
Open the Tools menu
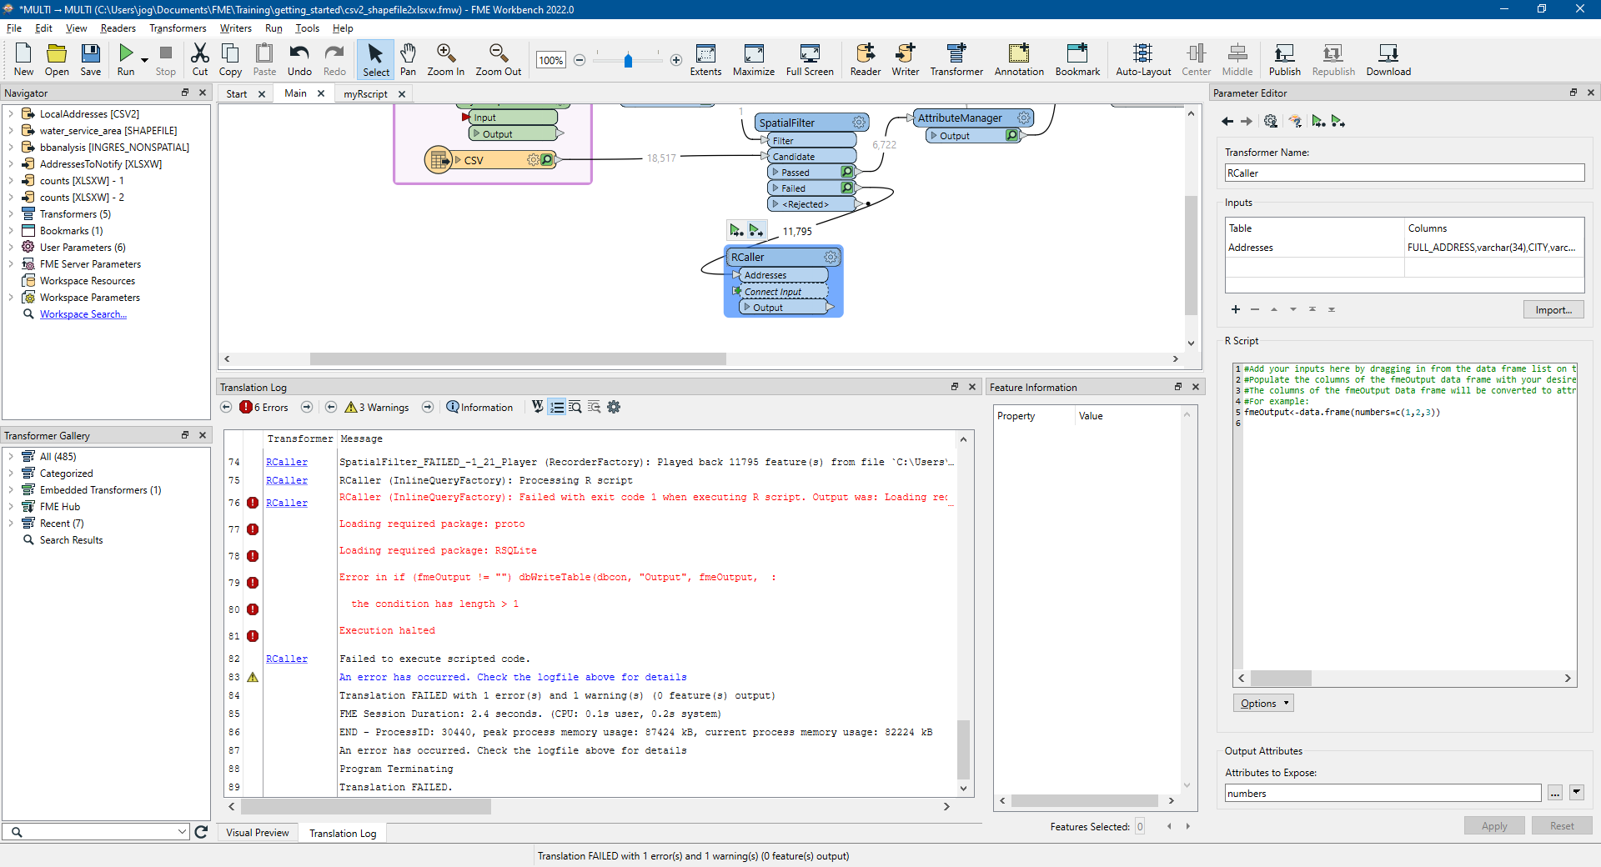(x=307, y=28)
